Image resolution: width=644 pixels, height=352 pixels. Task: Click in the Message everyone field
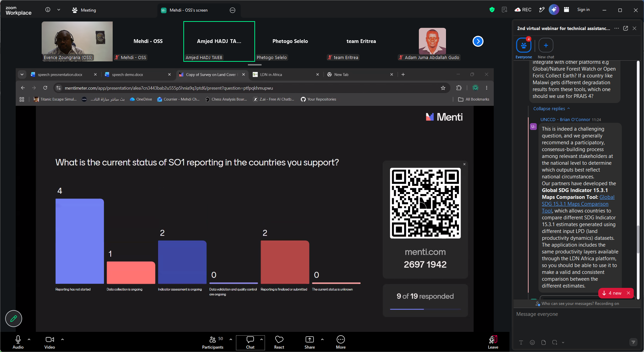coord(576,314)
